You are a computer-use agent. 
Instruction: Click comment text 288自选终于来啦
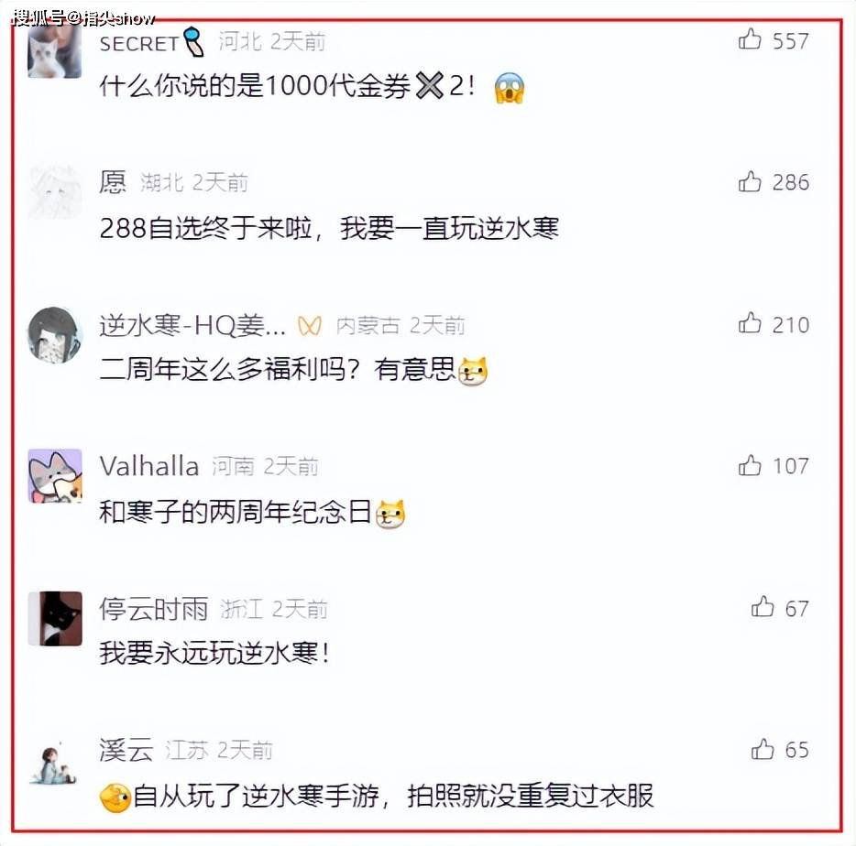coord(206,227)
